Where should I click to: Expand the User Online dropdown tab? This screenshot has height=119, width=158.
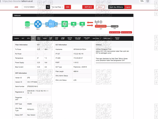pyautogui.click(x=96, y=38)
